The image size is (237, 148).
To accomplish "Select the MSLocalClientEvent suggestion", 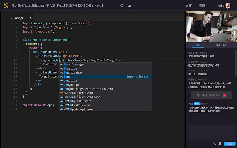I will pos(105,93).
